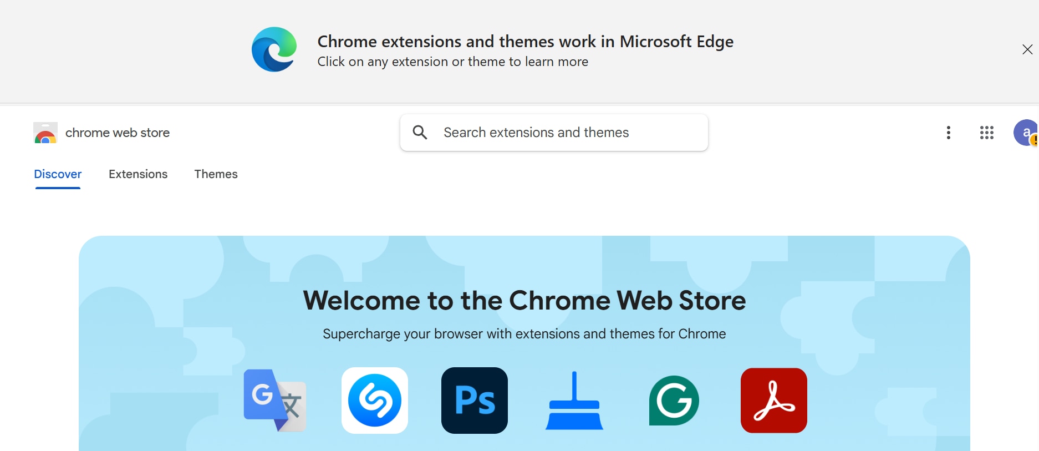1039x451 pixels.
Task: Open the Grammarly extension icon
Action: pyautogui.click(x=674, y=401)
